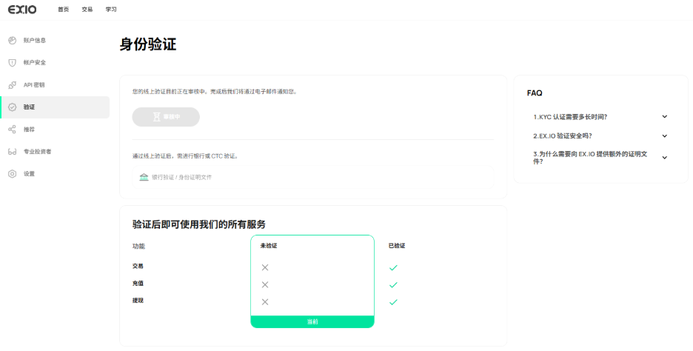693x351 pixels.
Task: Open the 学习 top menu
Action: click(111, 10)
